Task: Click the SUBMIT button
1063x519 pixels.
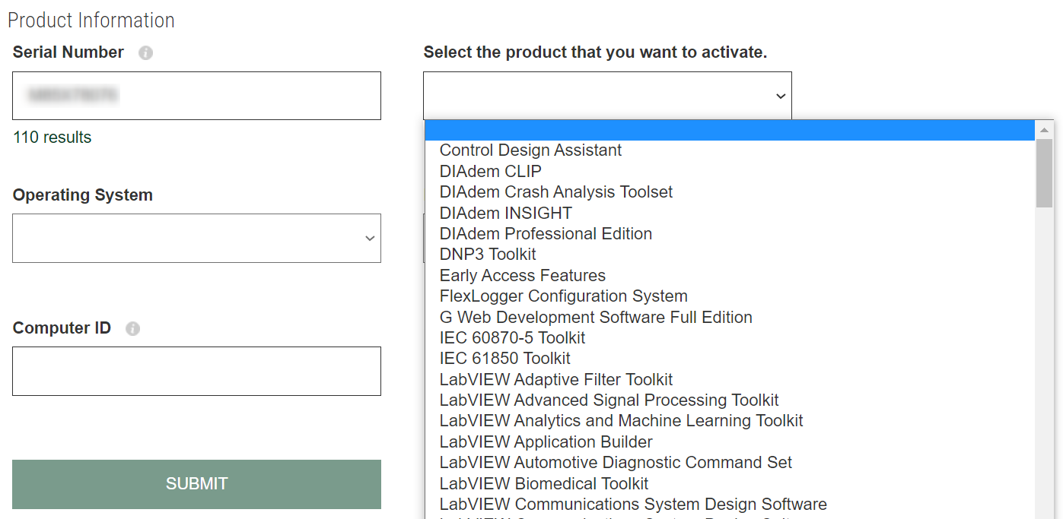Action: pos(196,484)
